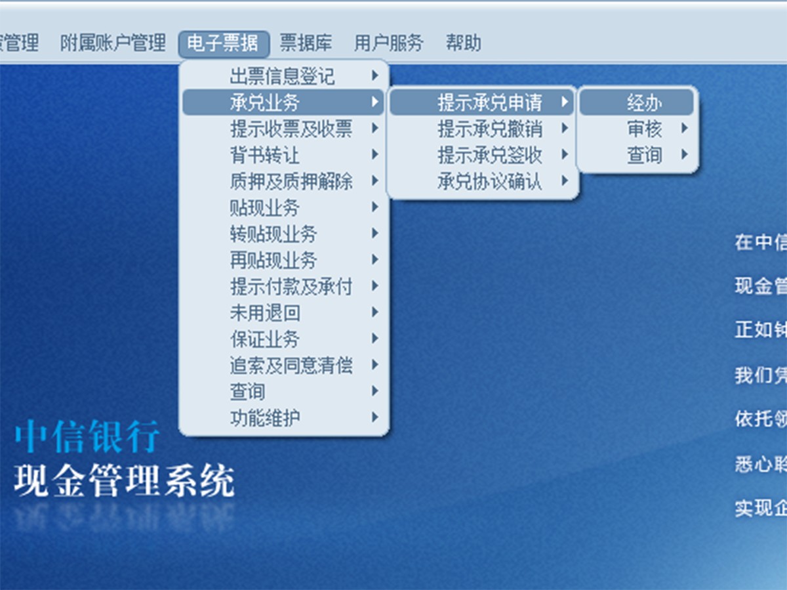Select 功能维护 menu entry
This screenshot has height=590, width=787.
[283, 417]
